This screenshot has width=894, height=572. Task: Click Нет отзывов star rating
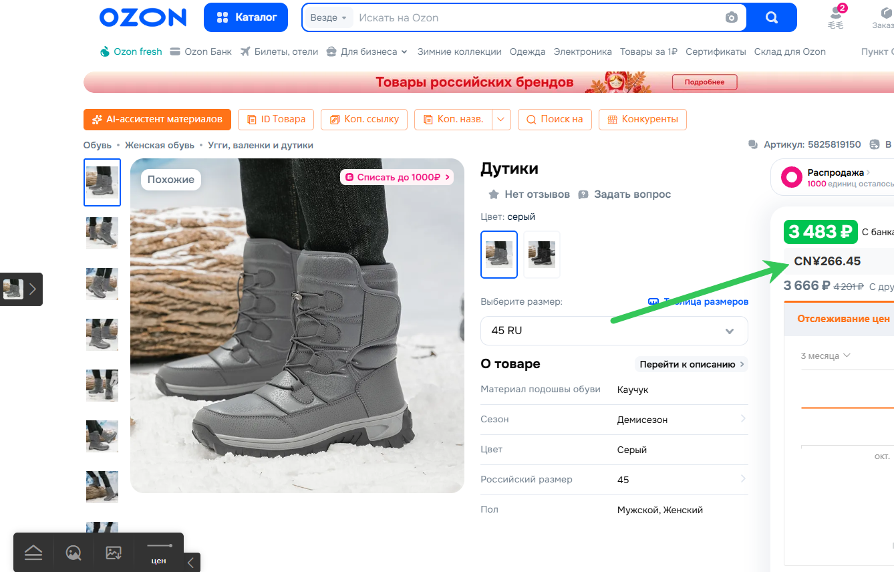529,194
